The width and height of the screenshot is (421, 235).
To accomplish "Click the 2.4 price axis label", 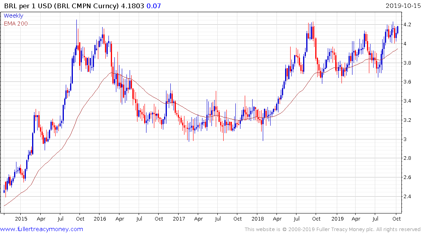I will (407, 196).
